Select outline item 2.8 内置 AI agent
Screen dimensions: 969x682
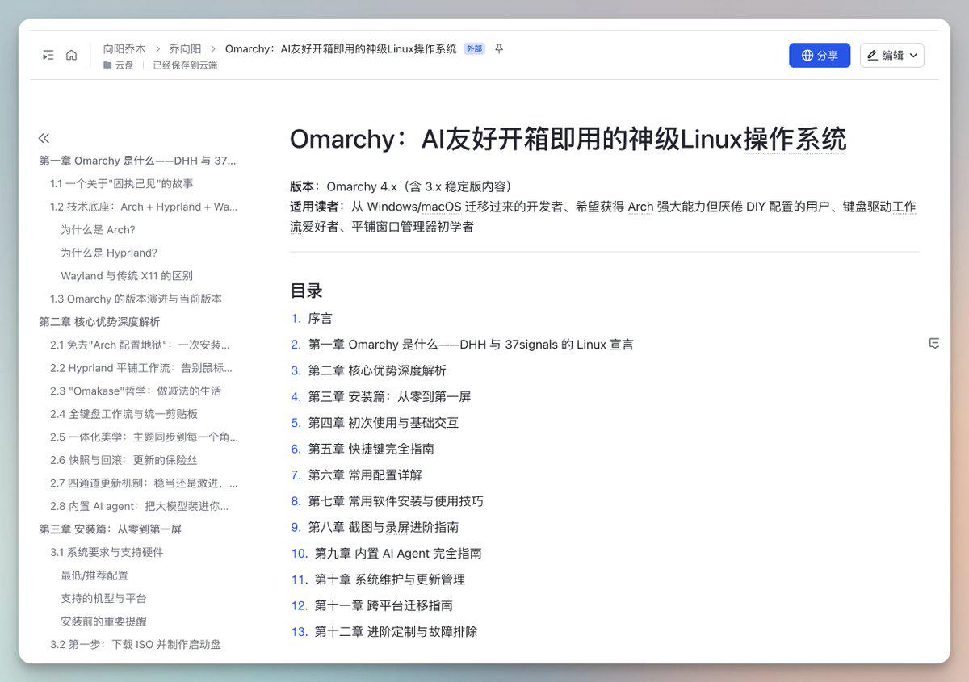coord(140,506)
